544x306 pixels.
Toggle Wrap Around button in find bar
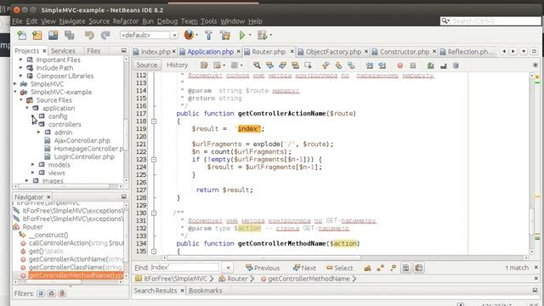point(419,268)
